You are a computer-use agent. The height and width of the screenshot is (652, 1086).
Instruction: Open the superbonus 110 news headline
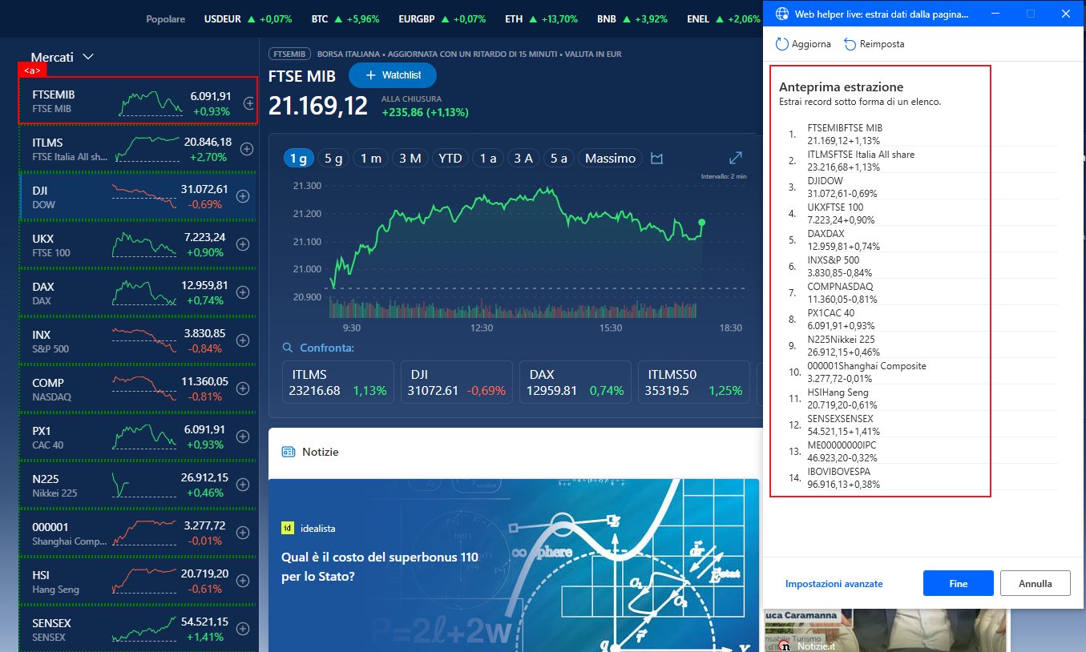380,566
